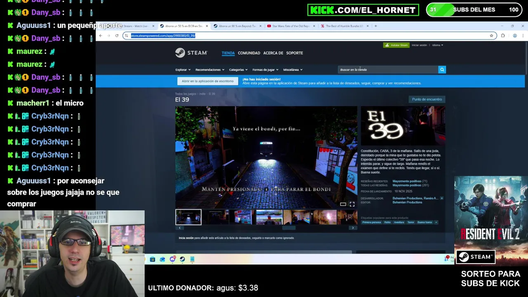This screenshot has height=297, width=528.
Task: Open all reviews Mayormente positivas (201)
Action: pyautogui.click(x=411, y=185)
